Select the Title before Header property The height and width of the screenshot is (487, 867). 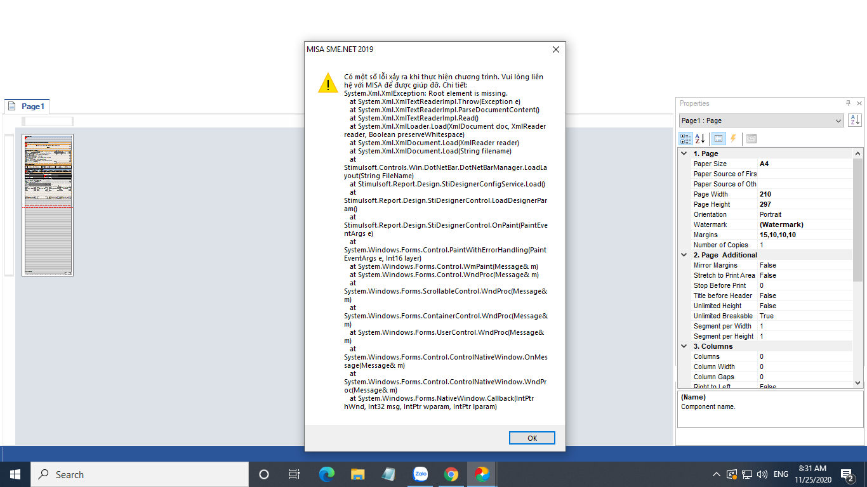tap(766, 295)
